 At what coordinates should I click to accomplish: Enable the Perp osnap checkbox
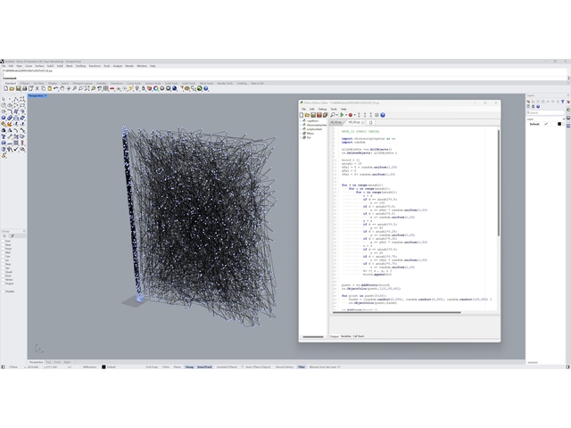pos(4,264)
